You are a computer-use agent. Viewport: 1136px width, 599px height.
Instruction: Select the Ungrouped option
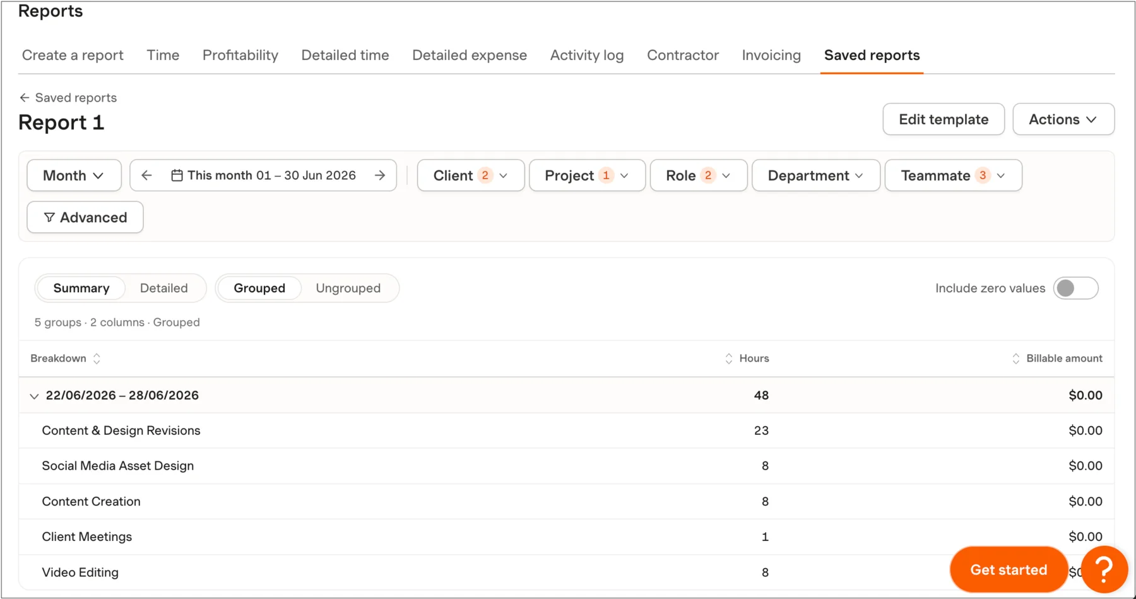348,288
